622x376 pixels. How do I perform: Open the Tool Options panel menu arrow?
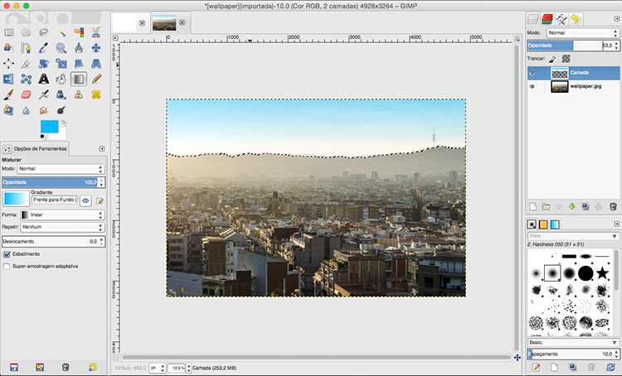click(101, 148)
